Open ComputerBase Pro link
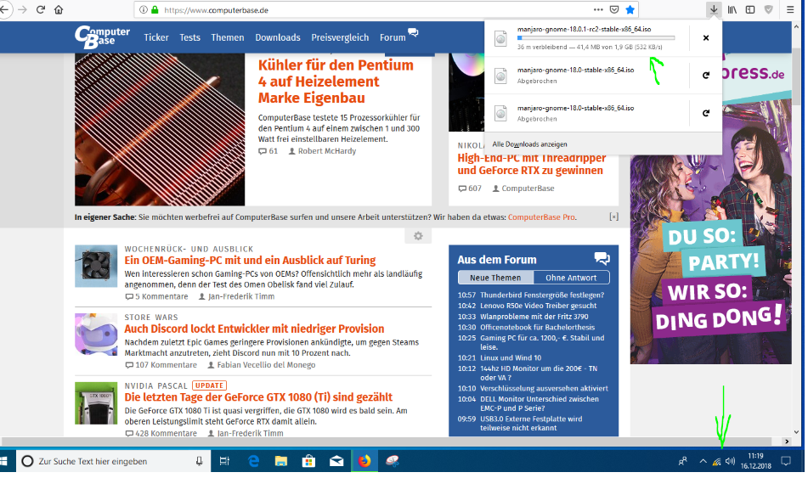 (541, 217)
